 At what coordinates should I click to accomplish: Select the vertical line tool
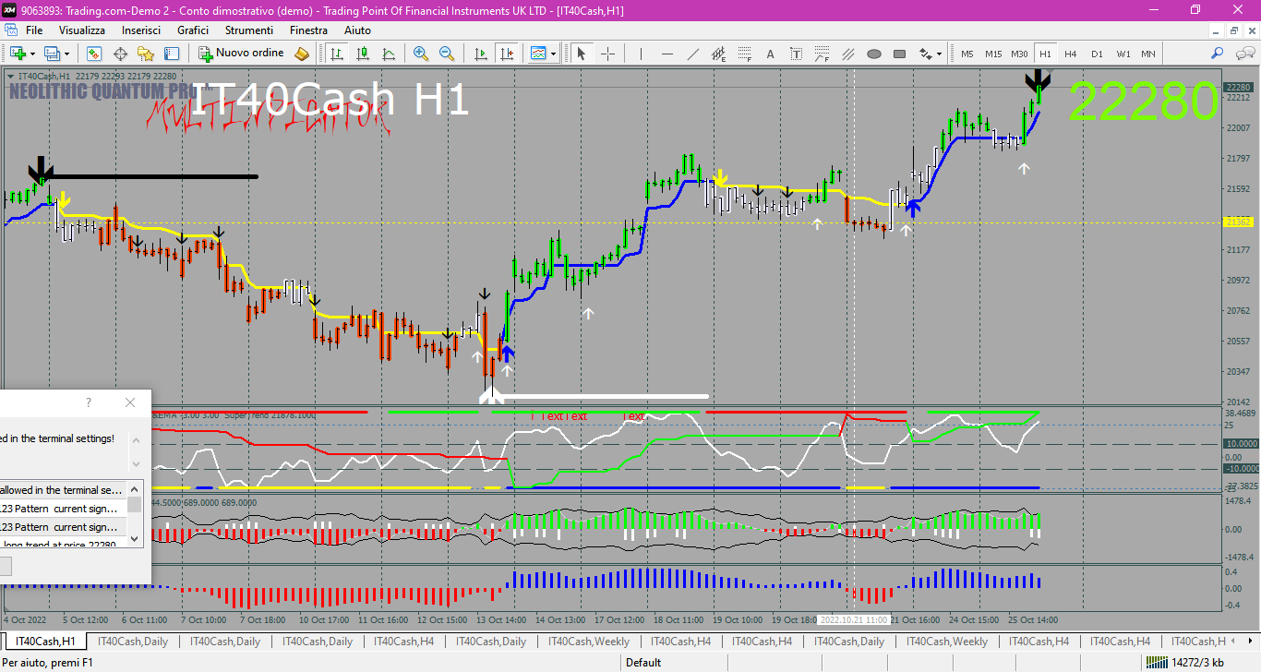[640, 54]
